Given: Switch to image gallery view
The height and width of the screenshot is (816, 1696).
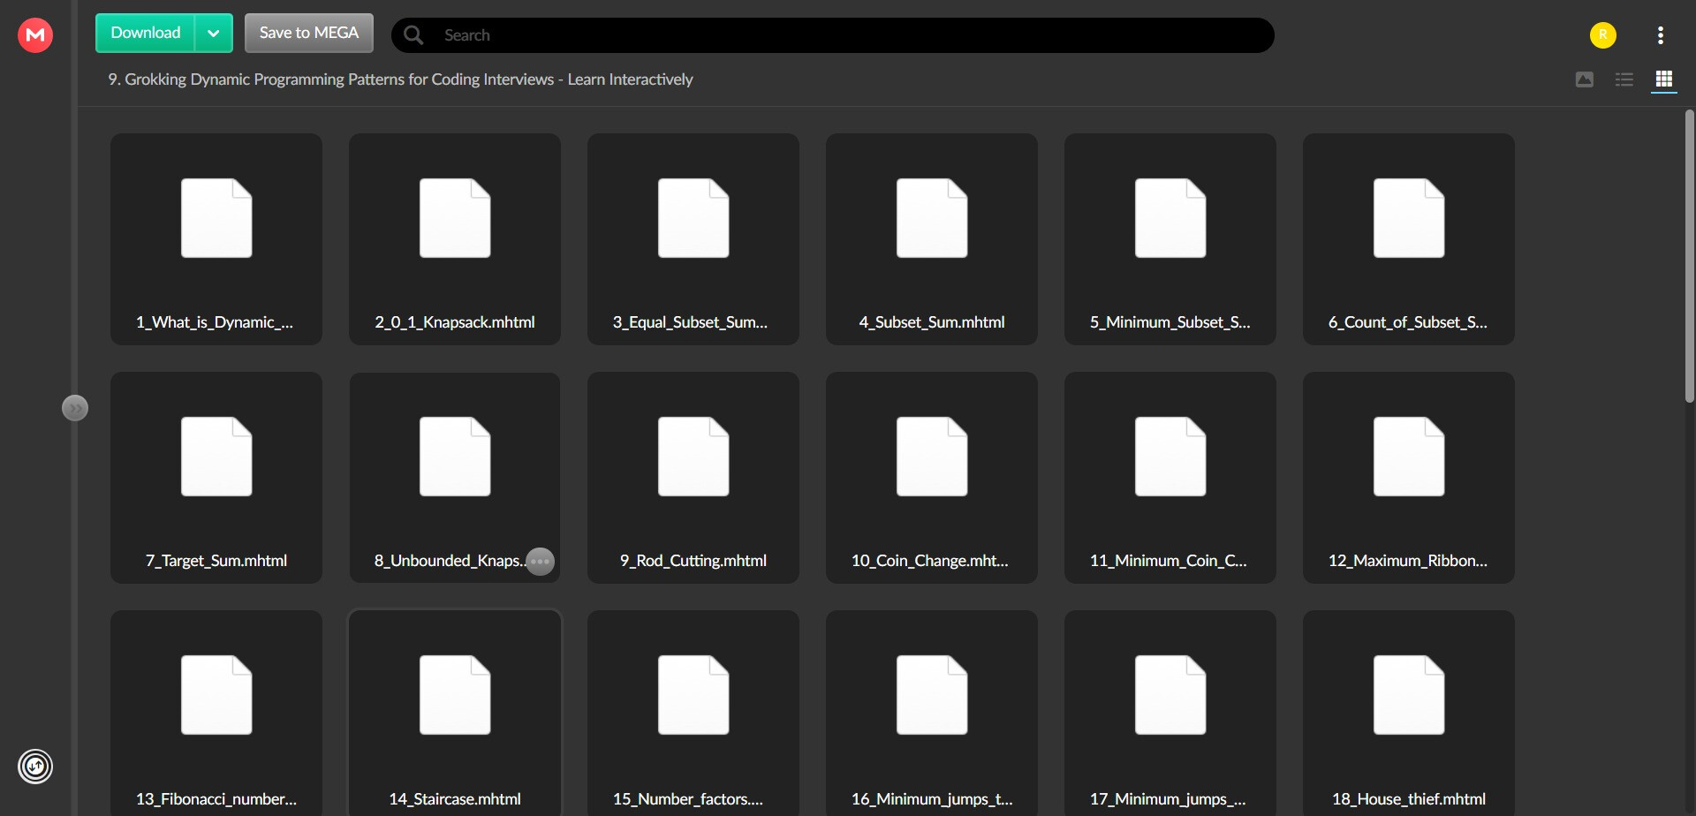Looking at the screenshot, I should pos(1585,79).
